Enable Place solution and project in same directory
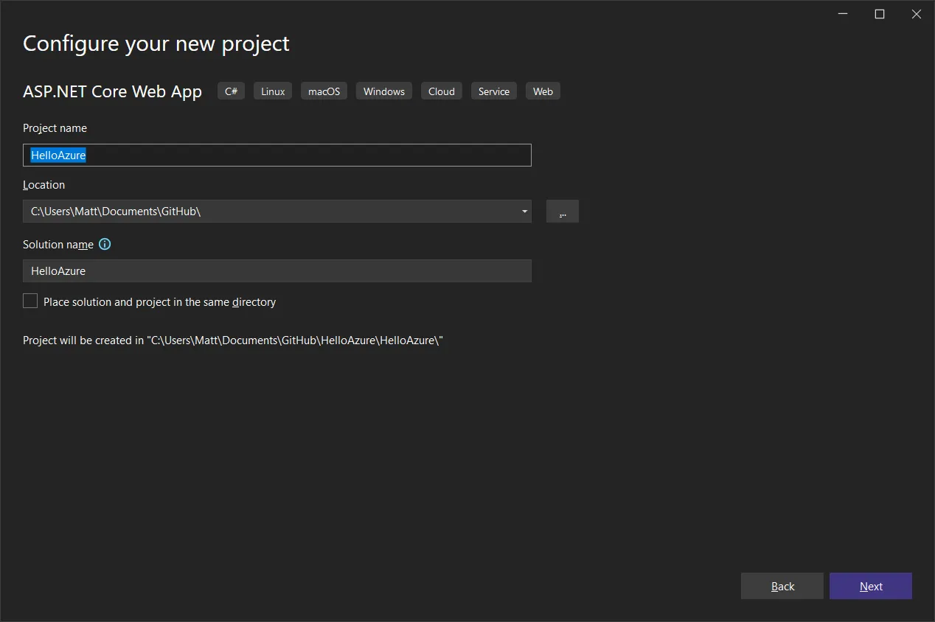This screenshot has height=622, width=935. click(x=30, y=301)
